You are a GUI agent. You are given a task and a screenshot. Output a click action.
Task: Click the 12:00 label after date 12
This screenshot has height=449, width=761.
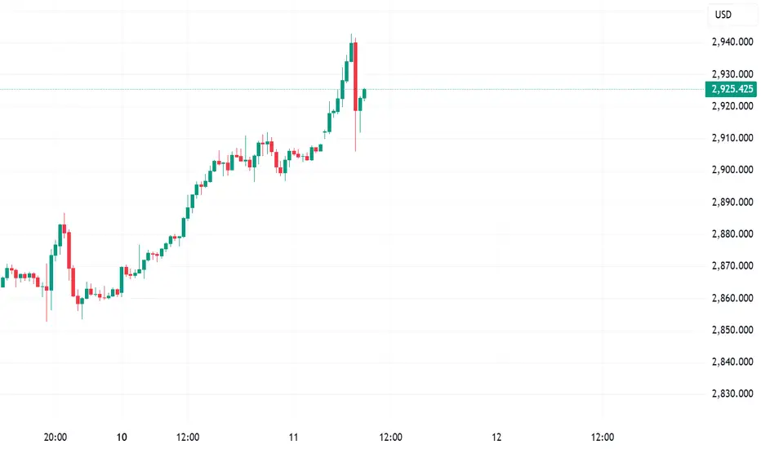tap(603, 438)
